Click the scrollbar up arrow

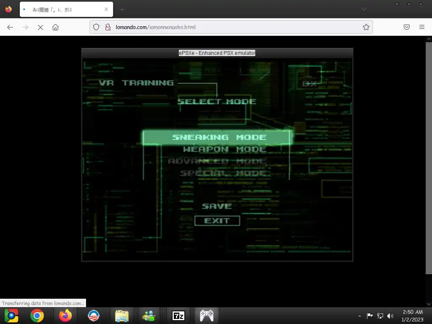[x=429, y=39]
